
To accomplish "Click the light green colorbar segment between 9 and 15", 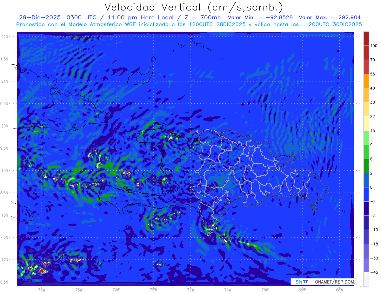I will [366, 138].
